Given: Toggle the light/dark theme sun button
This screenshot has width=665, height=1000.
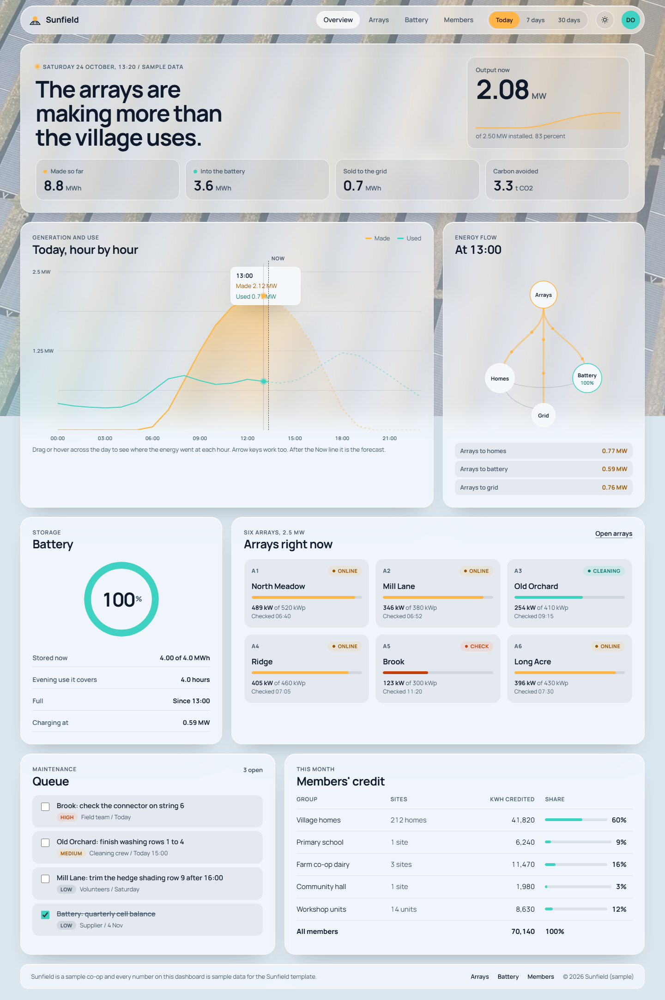Looking at the screenshot, I should 605,20.
